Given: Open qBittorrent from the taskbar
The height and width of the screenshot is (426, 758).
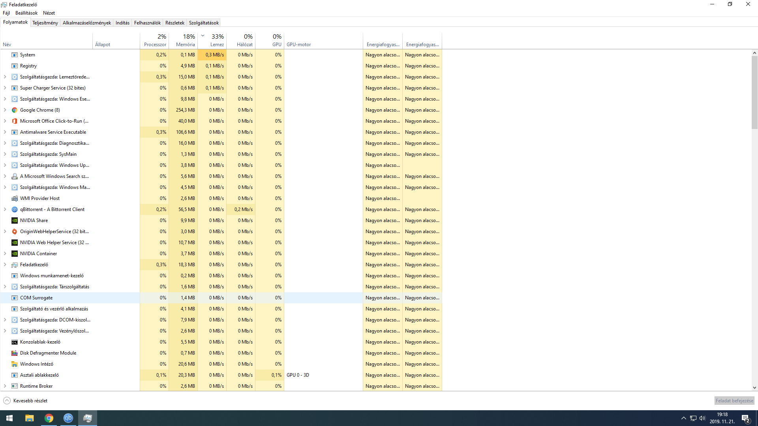Looking at the screenshot, I should 68,418.
